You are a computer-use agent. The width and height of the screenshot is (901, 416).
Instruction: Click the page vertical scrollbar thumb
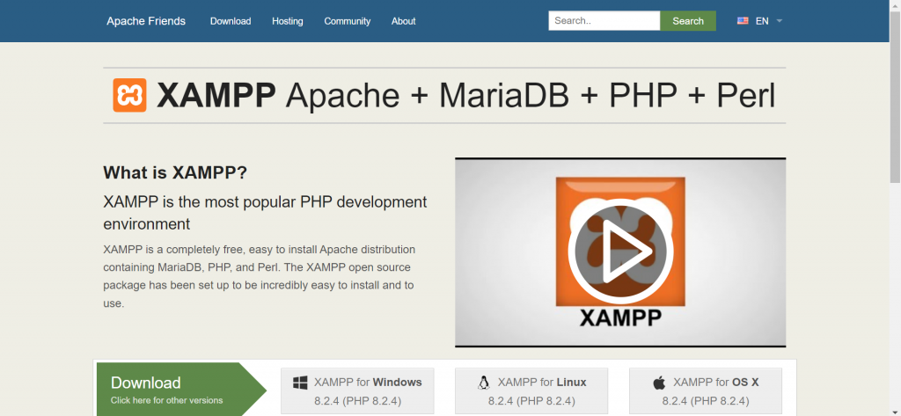895,97
